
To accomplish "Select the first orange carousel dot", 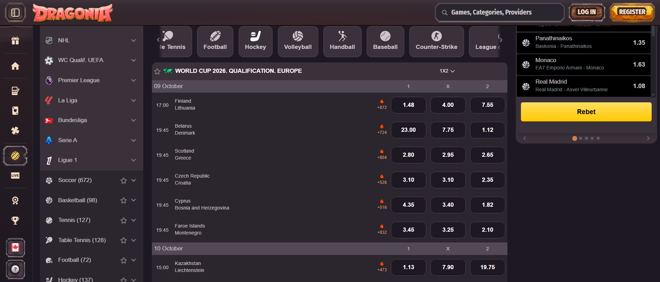I will point(575,138).
